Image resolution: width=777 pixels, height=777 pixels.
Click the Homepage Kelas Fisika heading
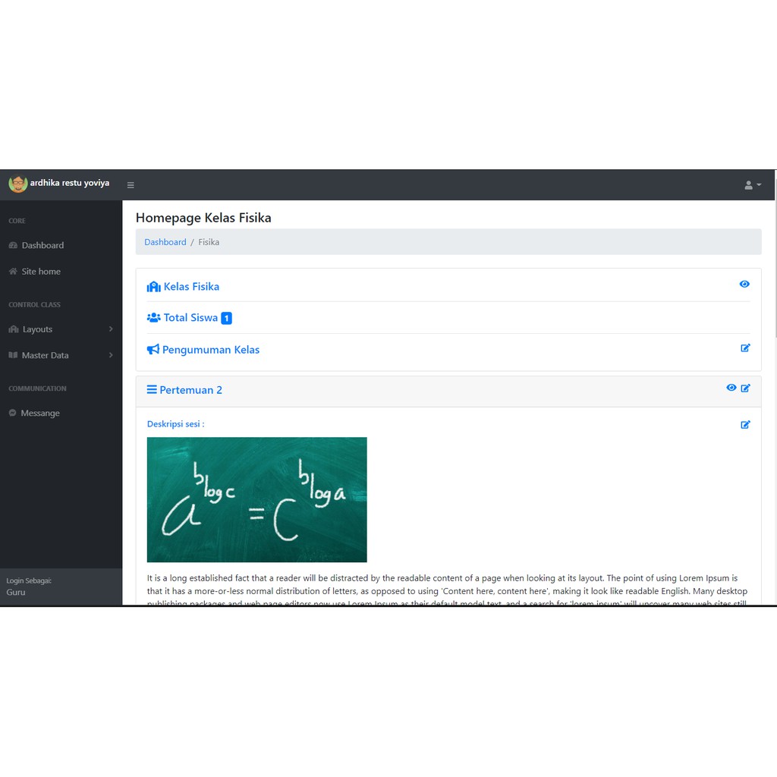point(203,218)
